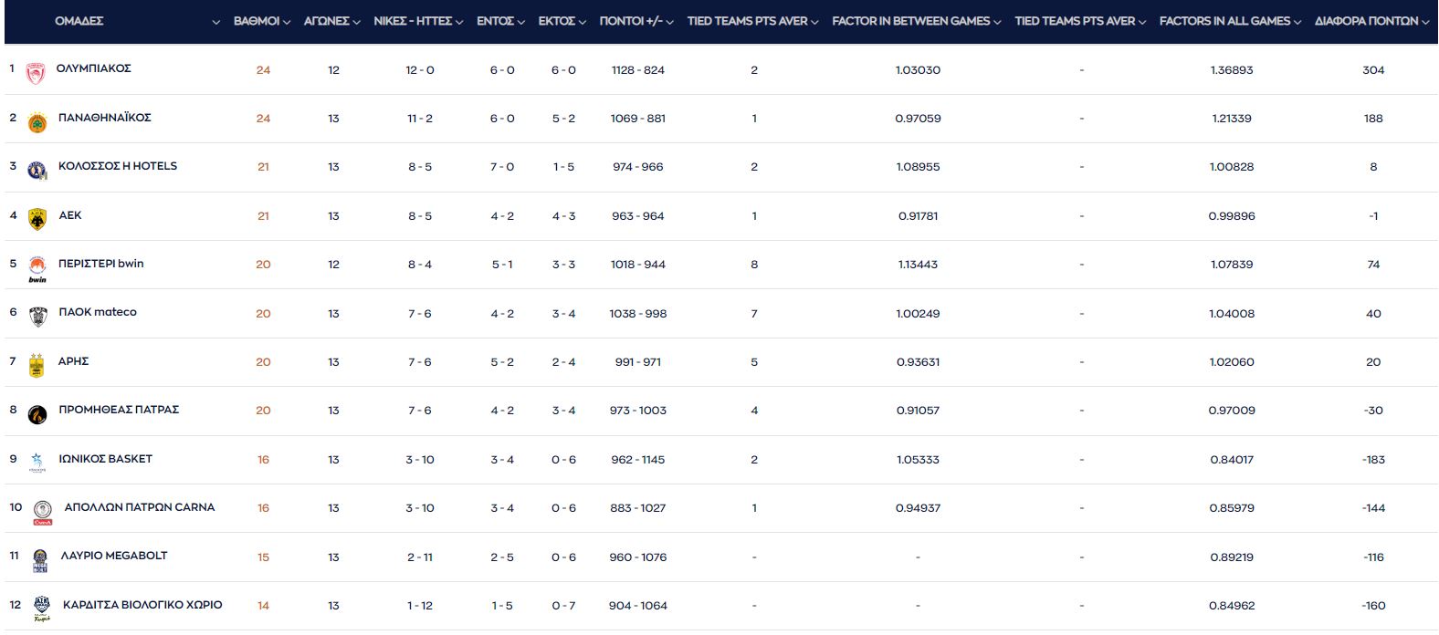Click the ΑΡΗΣ yellow team logo
Viewport: 1439px width, 635px height.
pyautogui.click(x=37, y=365)
